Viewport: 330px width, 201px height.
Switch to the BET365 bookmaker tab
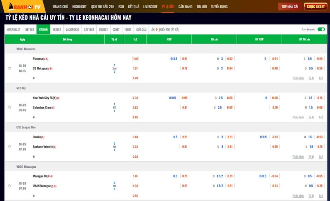30,30
